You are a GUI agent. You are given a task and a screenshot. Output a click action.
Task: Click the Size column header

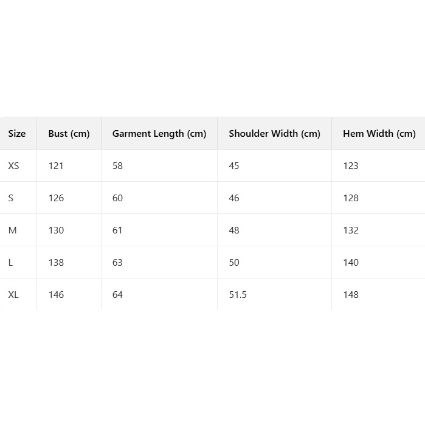tap(17, 134)
